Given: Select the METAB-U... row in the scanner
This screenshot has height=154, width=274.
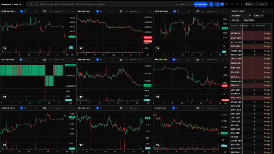Looking at the screenshot, I should tap(251, 33).
